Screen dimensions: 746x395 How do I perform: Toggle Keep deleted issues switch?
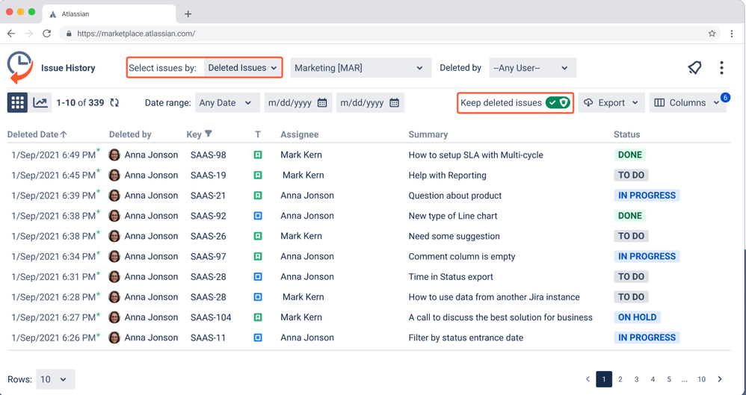coord(558,103)
